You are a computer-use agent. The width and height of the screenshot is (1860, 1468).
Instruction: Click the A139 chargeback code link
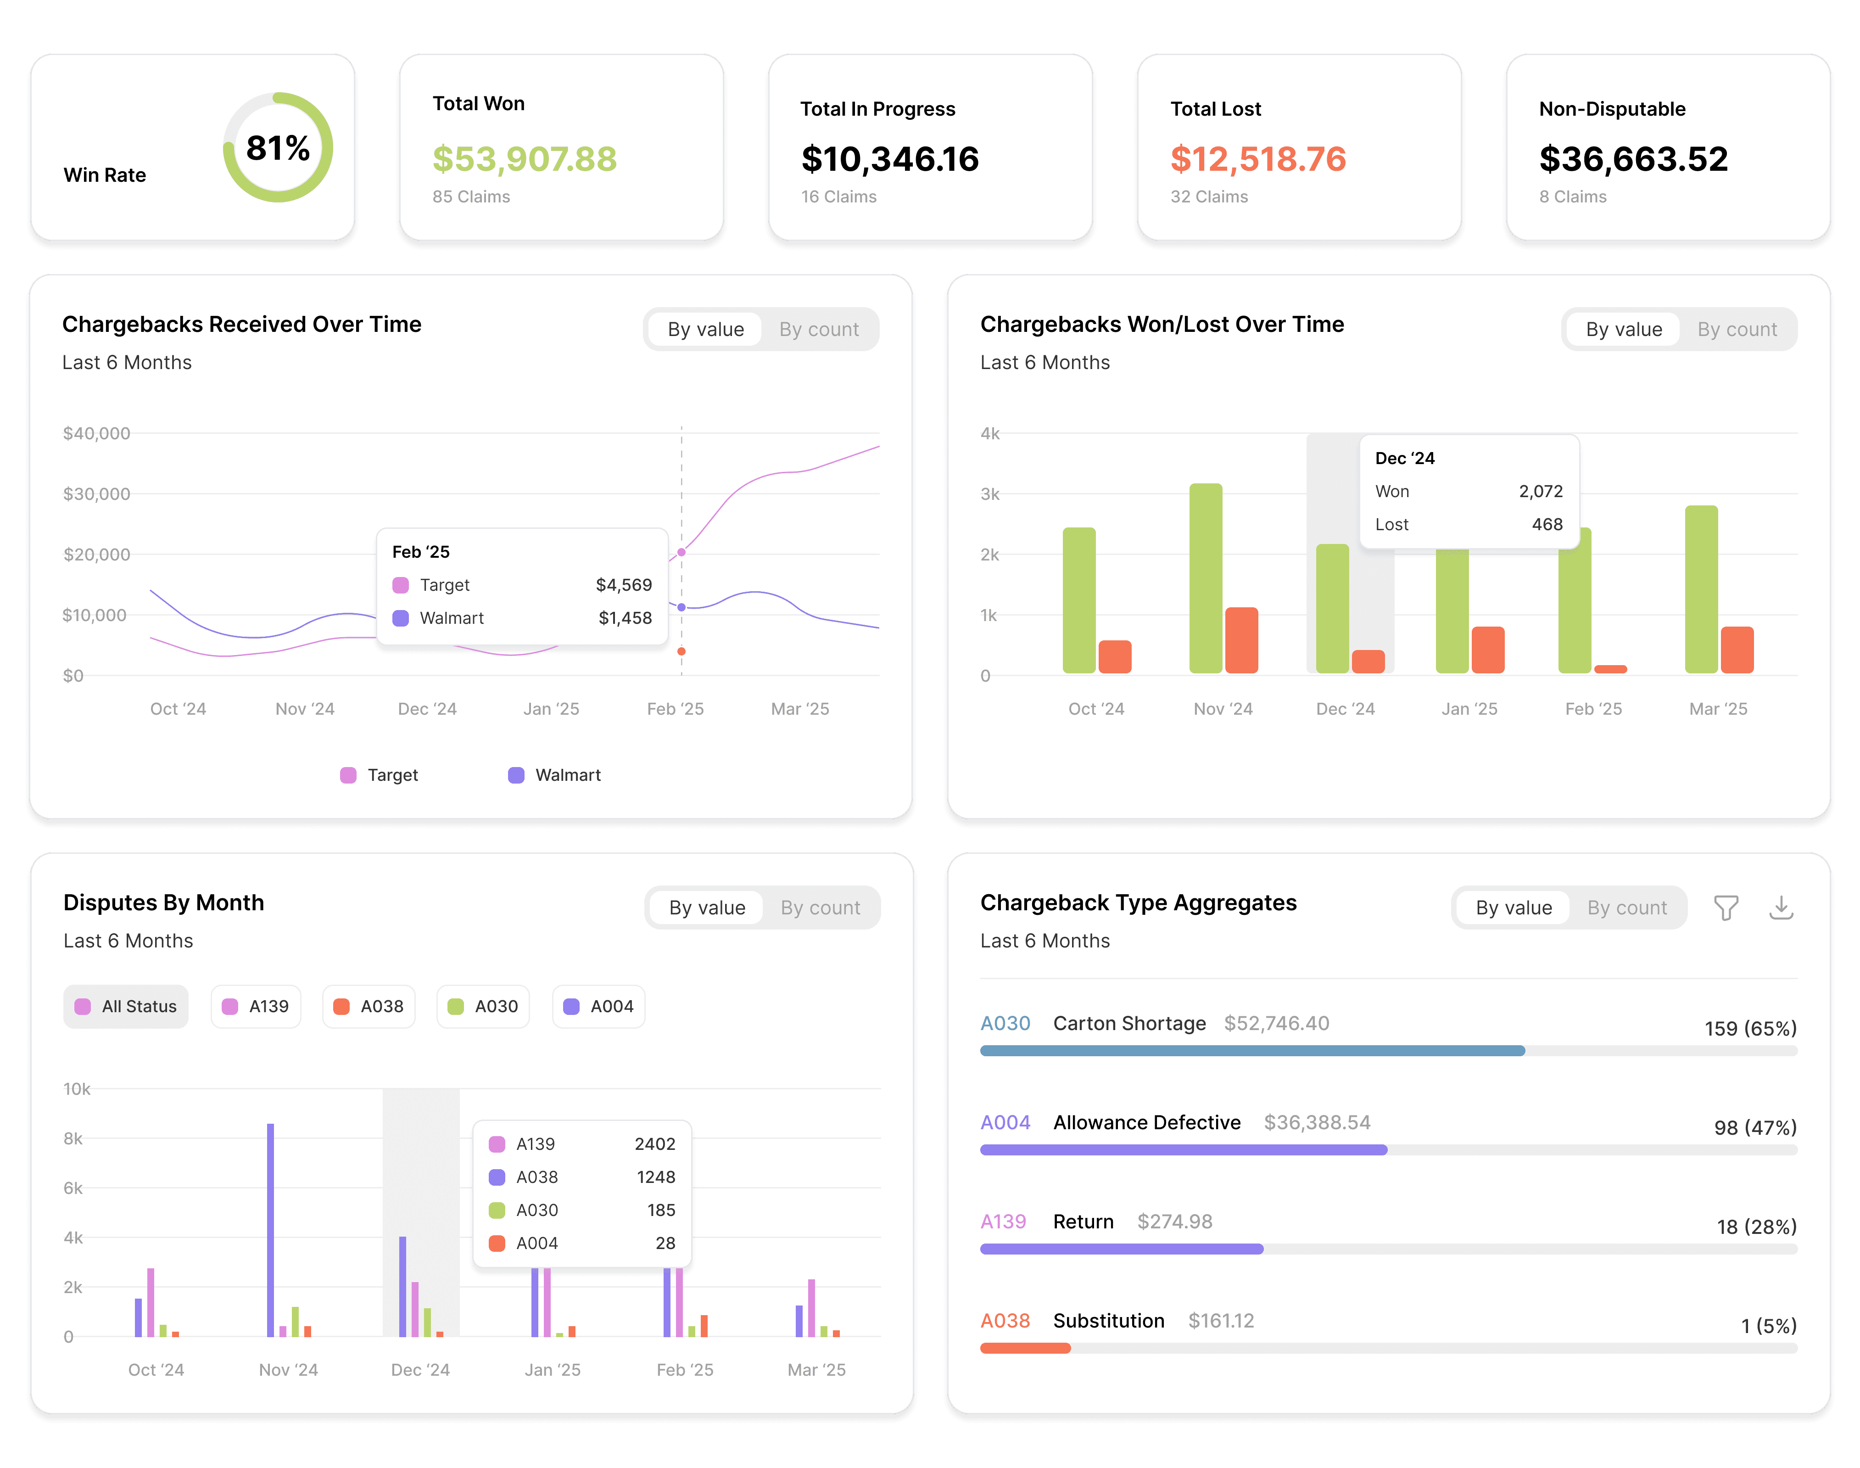tap(1004, 1221)
